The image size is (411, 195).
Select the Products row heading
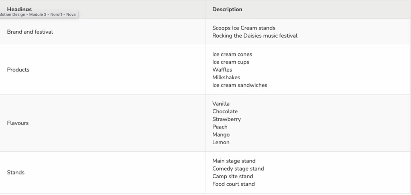pos(18,70)
